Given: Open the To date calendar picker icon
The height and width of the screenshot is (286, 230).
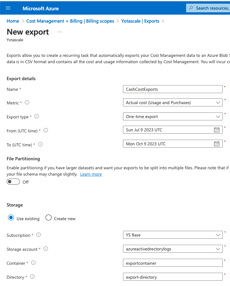Looking at the screenshot, I should tap(216, 144).
